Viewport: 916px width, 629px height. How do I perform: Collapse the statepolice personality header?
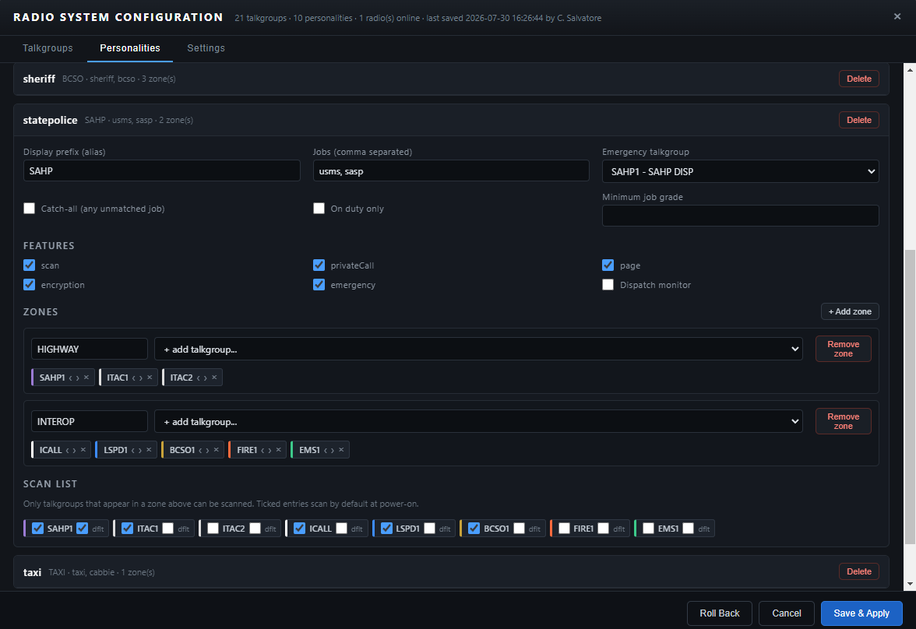click(451, 120)
